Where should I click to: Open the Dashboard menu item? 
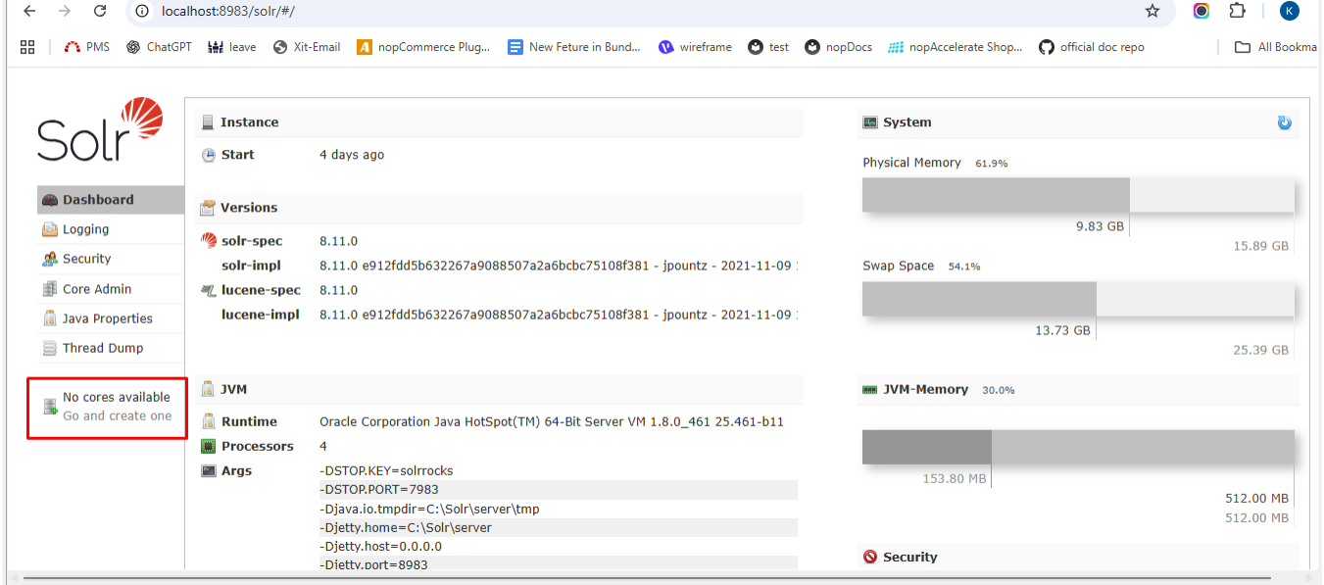(x=98, y=200)
